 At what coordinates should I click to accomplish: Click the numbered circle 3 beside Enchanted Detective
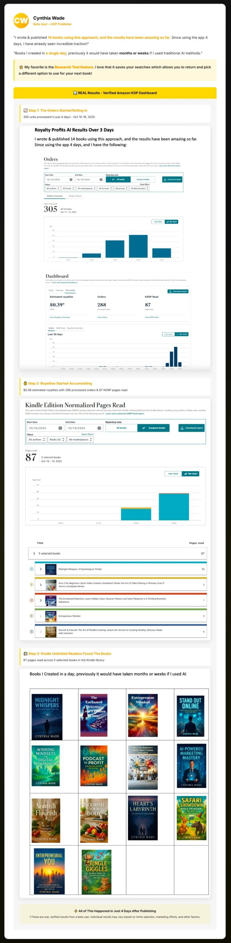tap(31, 600)
